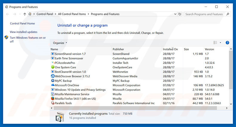
Task: Click the vertical scrollbar up arrow
Action: click(231, 49)
